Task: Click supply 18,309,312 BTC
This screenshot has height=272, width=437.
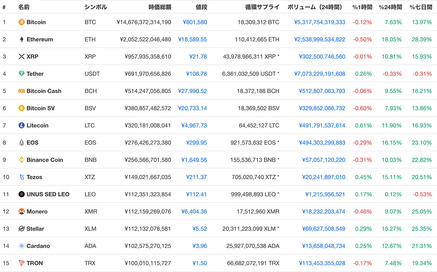Action: click(x=259, y=22)
